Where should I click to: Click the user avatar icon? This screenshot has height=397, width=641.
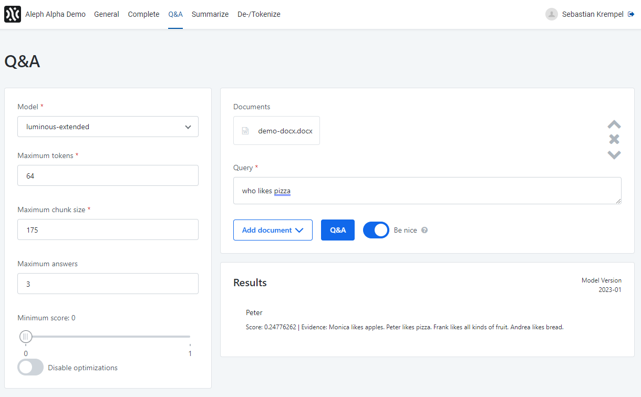click(x=551, y=14)
